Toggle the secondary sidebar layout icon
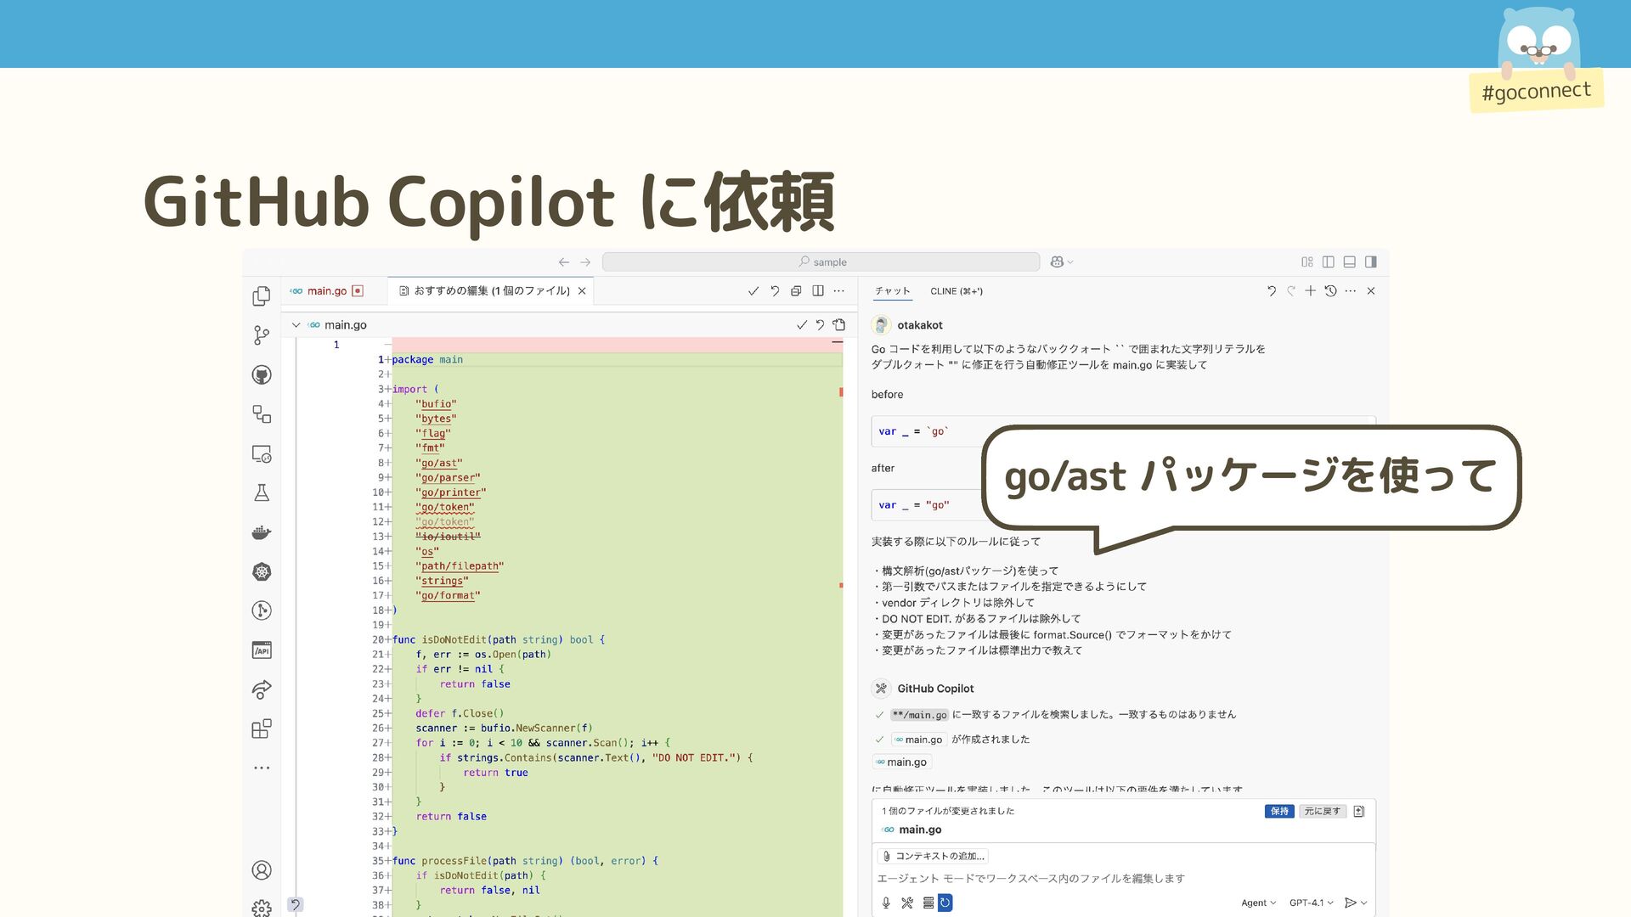The height and width of the screenshot is (917, 1631). tap(1370, 262)
